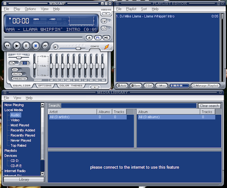Image resolution: width=227 pixels, height=188 pixels.
Task: Click the playlist time display 0:00/0:05
Action: pos(179,86)
